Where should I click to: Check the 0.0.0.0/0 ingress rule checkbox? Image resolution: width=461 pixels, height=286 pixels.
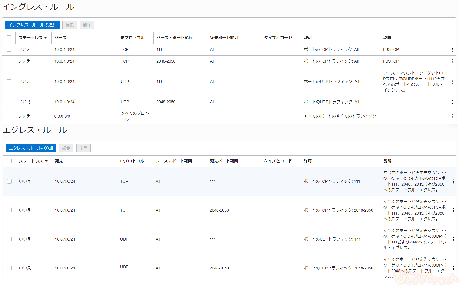(9, 116)
